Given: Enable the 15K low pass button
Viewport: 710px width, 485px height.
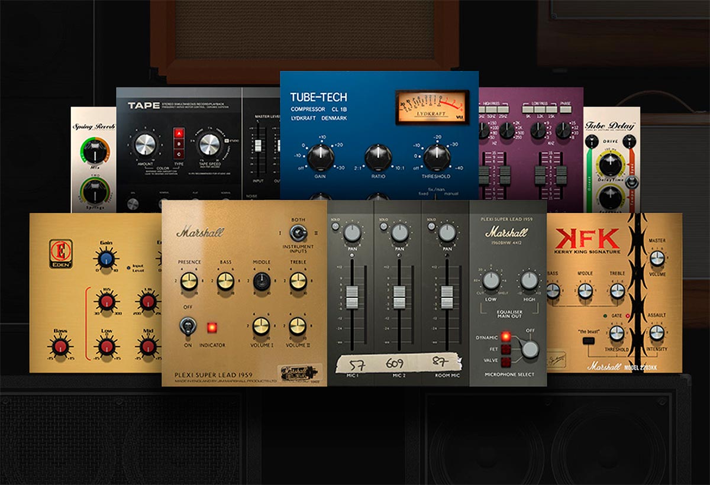Looking at the screenshot, I should (552, 110).
